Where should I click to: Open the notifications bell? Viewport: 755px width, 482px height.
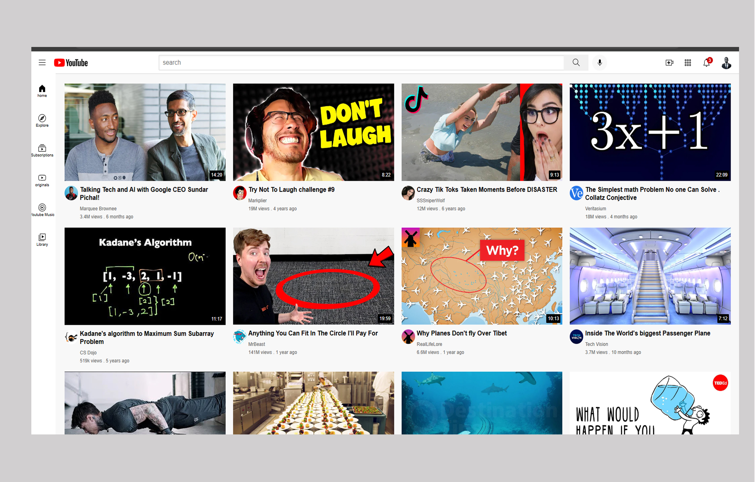pos(707,63)
